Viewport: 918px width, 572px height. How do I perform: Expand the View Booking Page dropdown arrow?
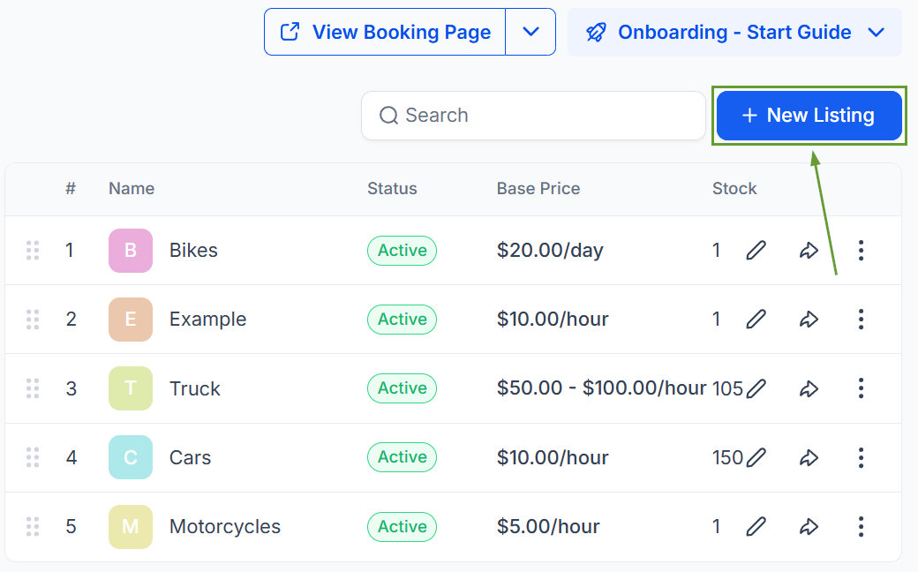coord(530,32)
